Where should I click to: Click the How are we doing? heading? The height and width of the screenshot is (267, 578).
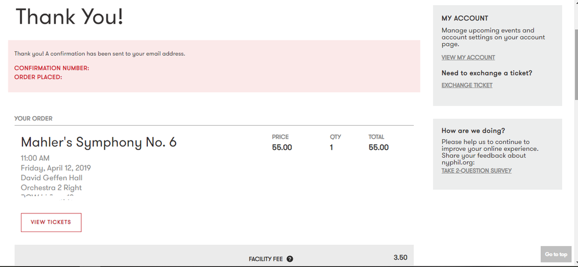click(x=474, y=131)
